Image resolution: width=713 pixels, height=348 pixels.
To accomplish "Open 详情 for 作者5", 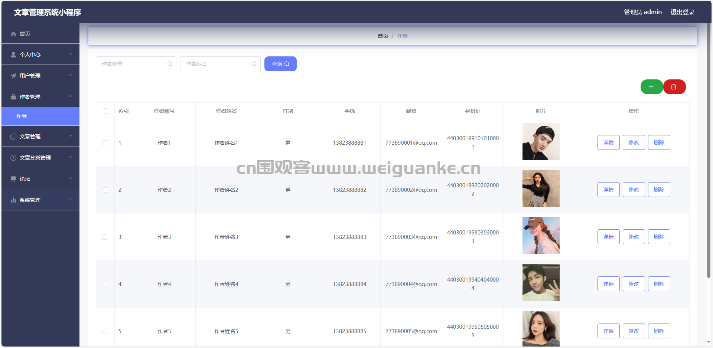I will coord(608,331).
